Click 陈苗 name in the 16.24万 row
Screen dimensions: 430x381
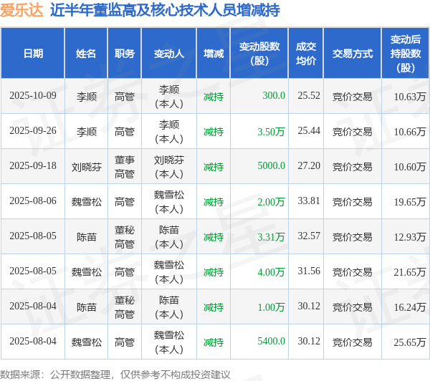[87, 307]
